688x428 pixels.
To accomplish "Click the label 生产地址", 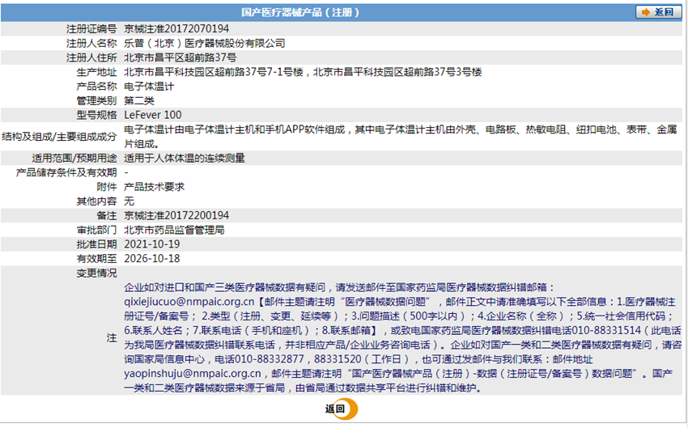I will (x=96, y=72).
